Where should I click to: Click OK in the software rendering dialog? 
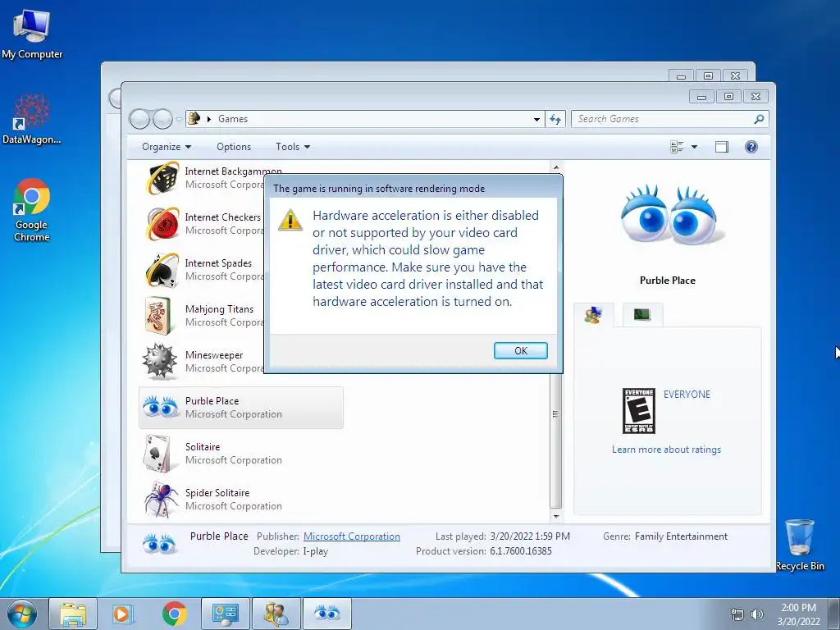[x=520, y=350]
